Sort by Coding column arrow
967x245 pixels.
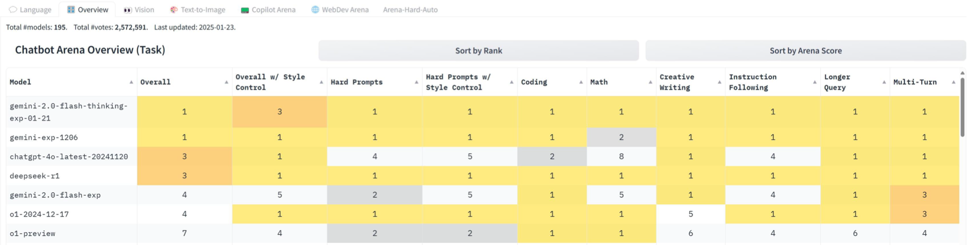tap(581, 82)
